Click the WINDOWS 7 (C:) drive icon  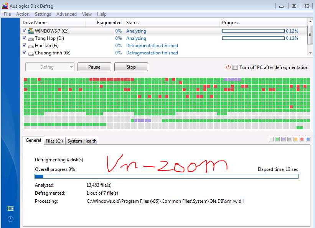31,31
